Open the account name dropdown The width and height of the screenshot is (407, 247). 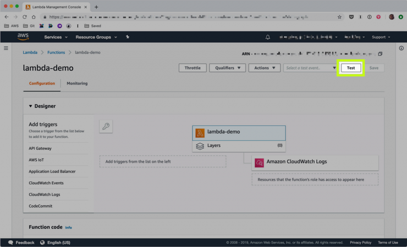309,37
